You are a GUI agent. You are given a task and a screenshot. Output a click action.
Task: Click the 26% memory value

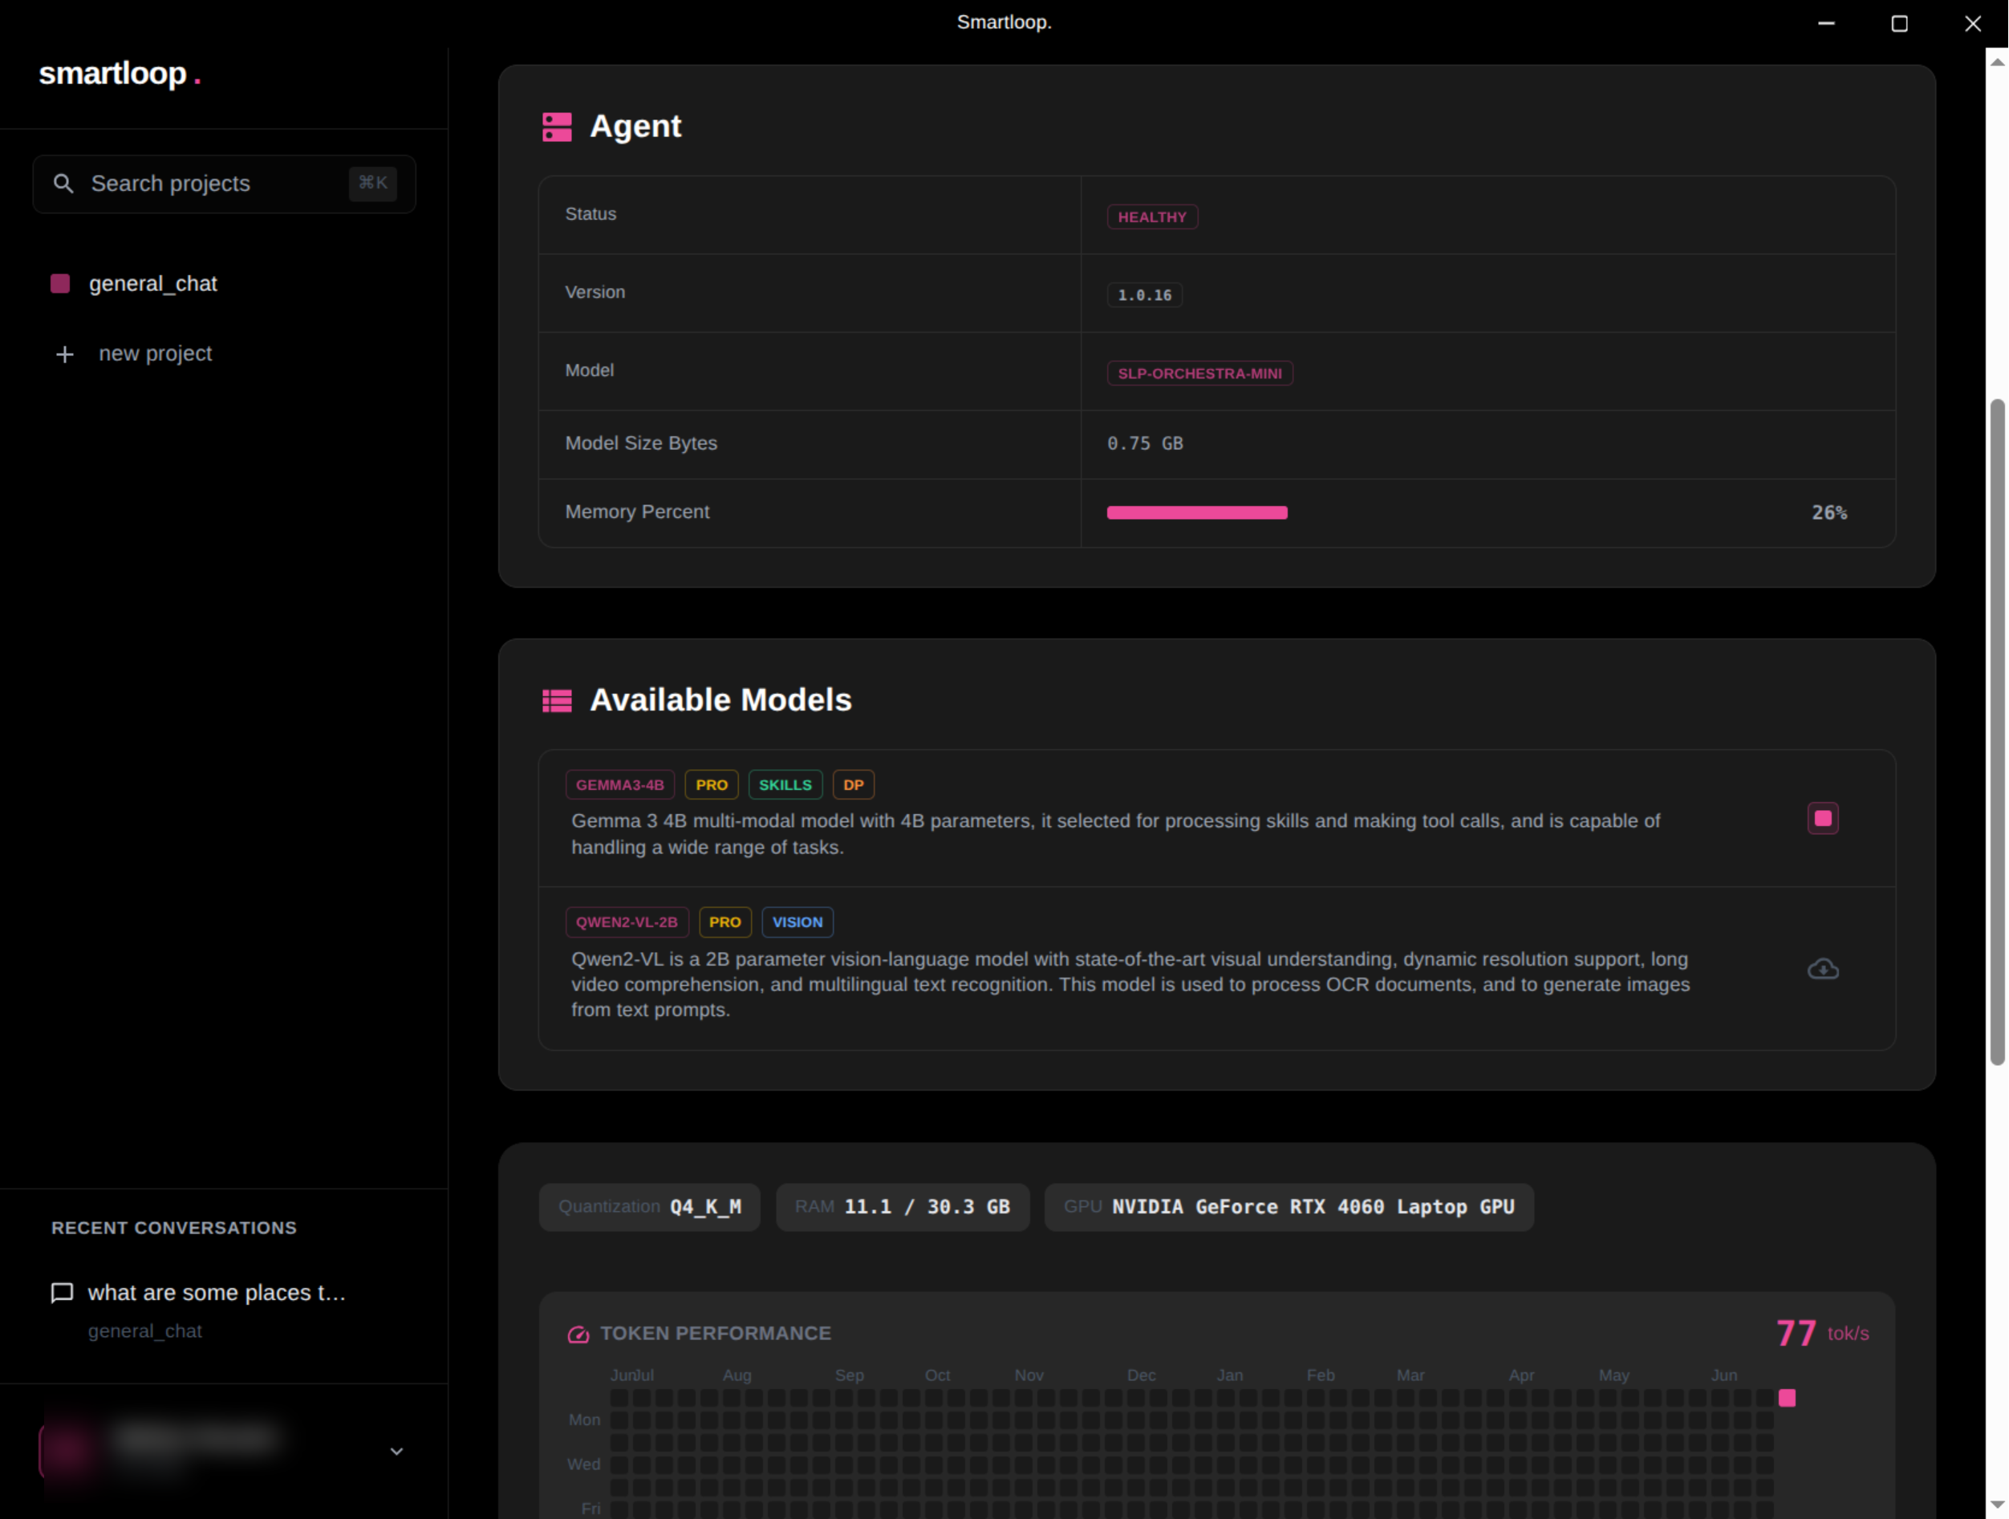(1829, 513)
